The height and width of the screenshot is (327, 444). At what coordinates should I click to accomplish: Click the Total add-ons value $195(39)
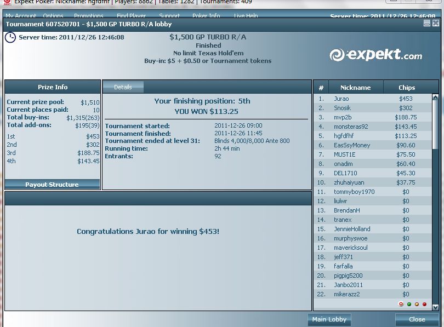(x=87, y=125)
